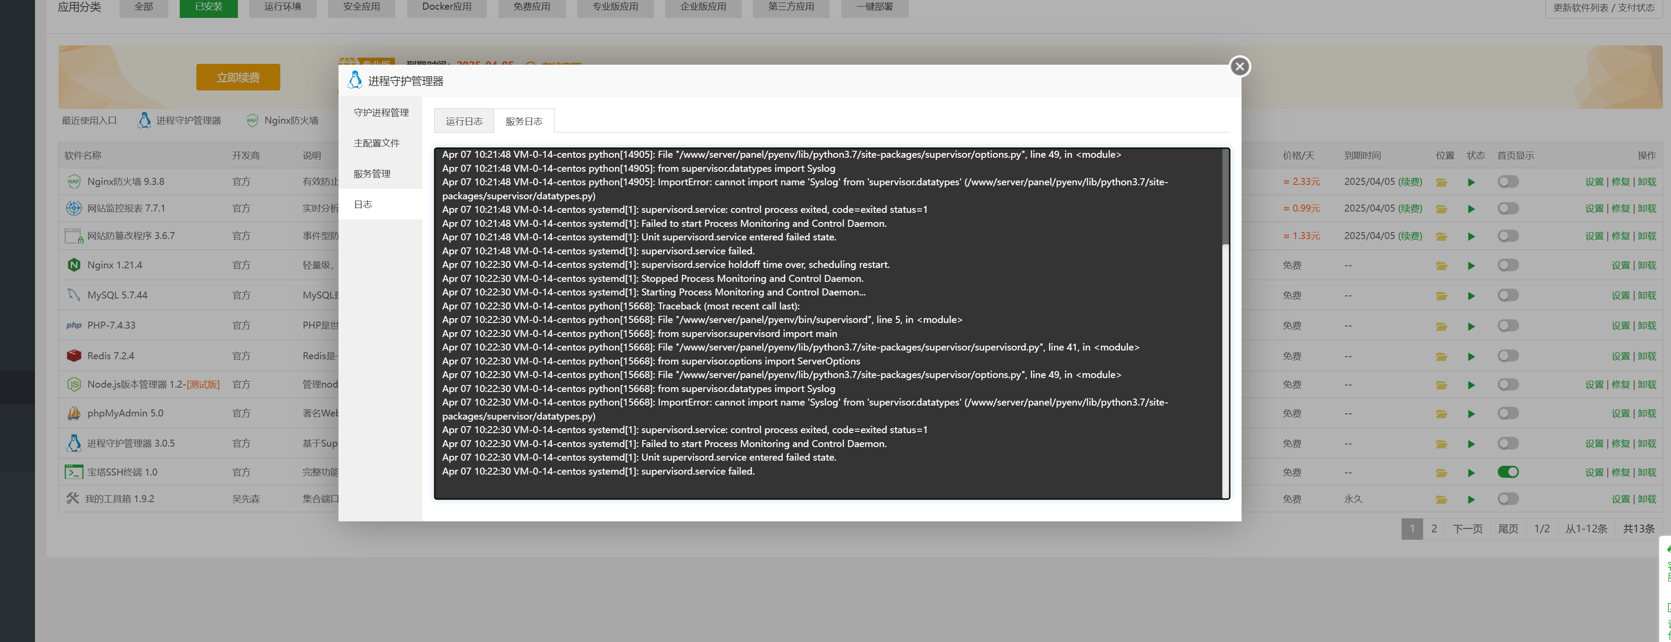1671x642 pixels.
Task: Click status play icon for phpMyAdmin row
Action: point(1471,414)
